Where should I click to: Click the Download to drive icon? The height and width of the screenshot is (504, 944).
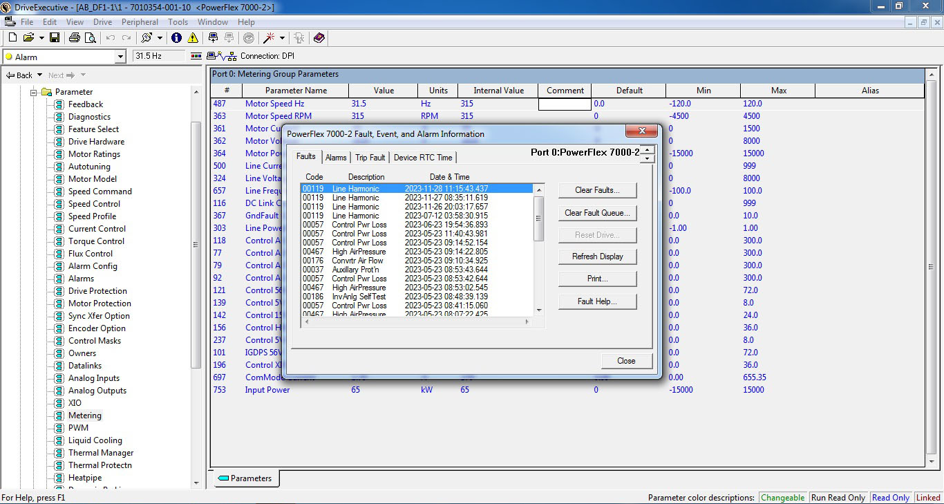point(213,38)
